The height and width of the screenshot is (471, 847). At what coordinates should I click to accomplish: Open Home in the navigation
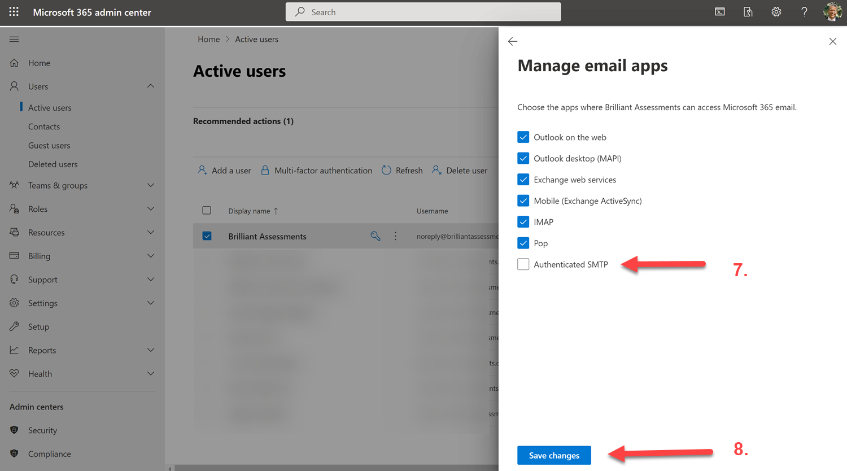[39, 63]
